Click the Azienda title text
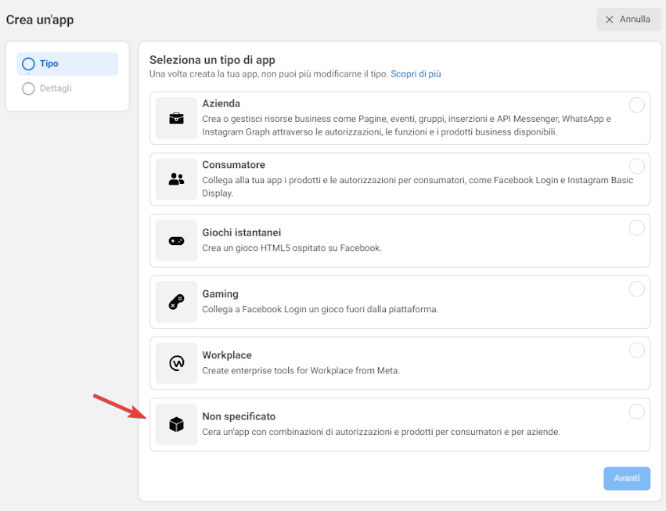The image size is (666, 511). [221, 103]
